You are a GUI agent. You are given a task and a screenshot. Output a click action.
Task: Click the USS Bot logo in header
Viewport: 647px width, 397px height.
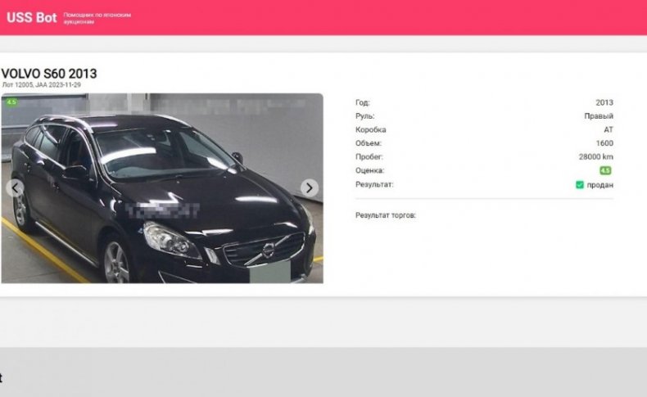(x=31, y=18)
